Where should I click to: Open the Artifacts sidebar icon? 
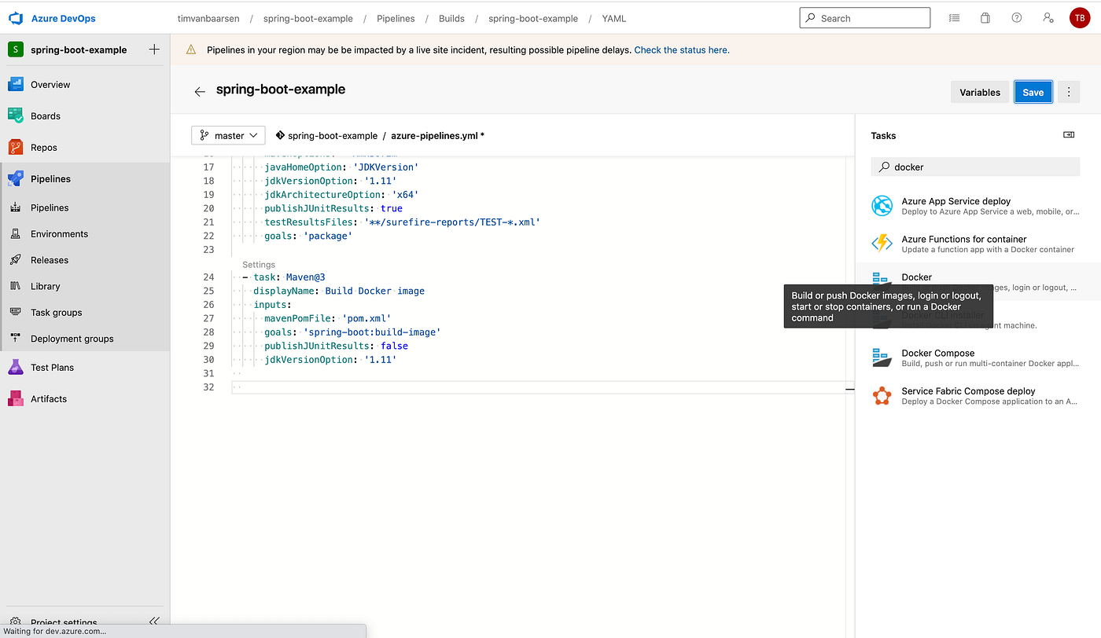[x=16, y=398]
